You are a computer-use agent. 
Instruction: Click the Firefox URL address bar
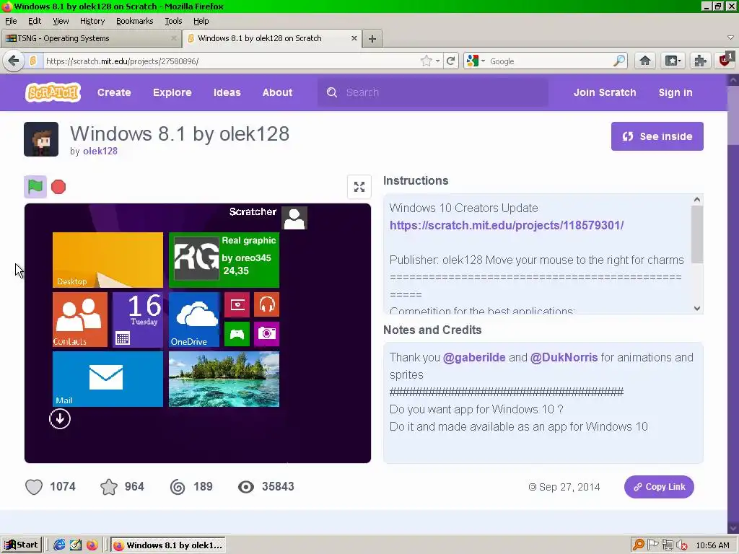tap(230, 61)
